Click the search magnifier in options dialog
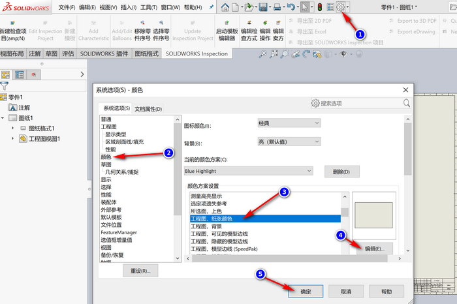Viewport: 457px width, 304px height. 406,103
